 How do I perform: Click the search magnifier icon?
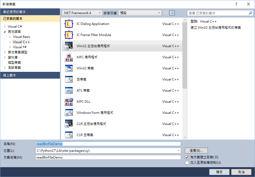point(250,13)
